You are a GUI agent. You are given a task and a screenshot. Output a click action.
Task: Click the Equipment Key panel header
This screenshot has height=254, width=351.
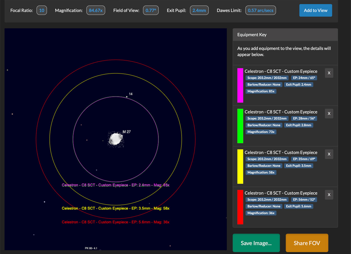click(285, 34)
